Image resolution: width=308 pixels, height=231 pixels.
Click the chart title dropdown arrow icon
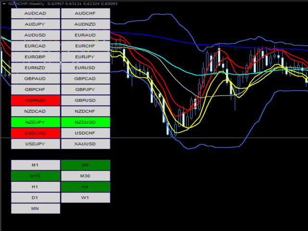(4, 3)
